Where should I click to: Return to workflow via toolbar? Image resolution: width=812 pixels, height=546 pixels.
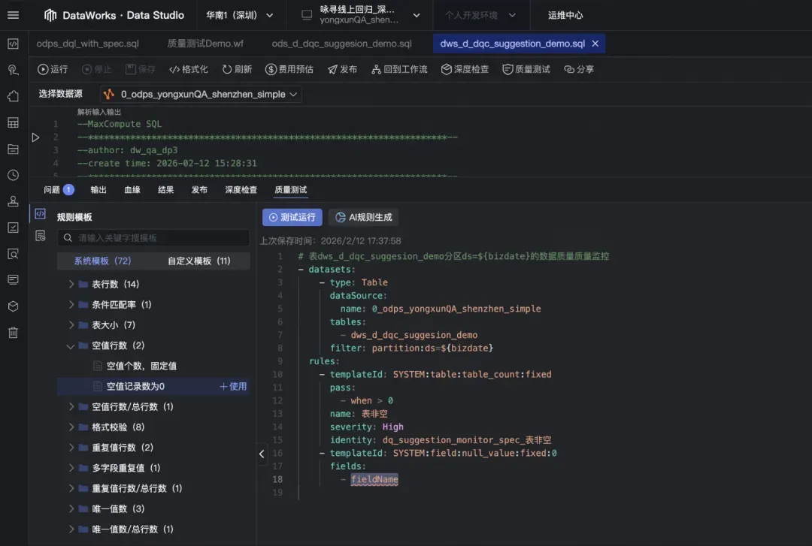pos(399,69)
